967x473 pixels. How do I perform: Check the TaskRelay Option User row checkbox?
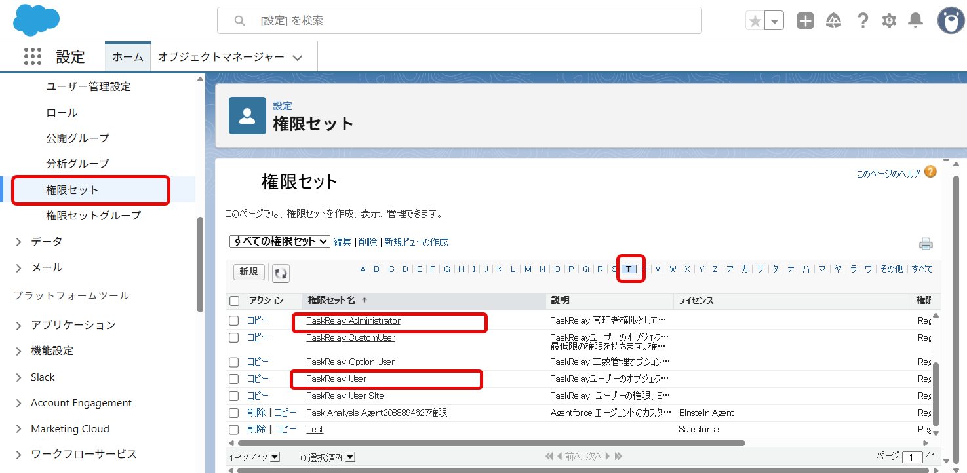click(234, 362)
